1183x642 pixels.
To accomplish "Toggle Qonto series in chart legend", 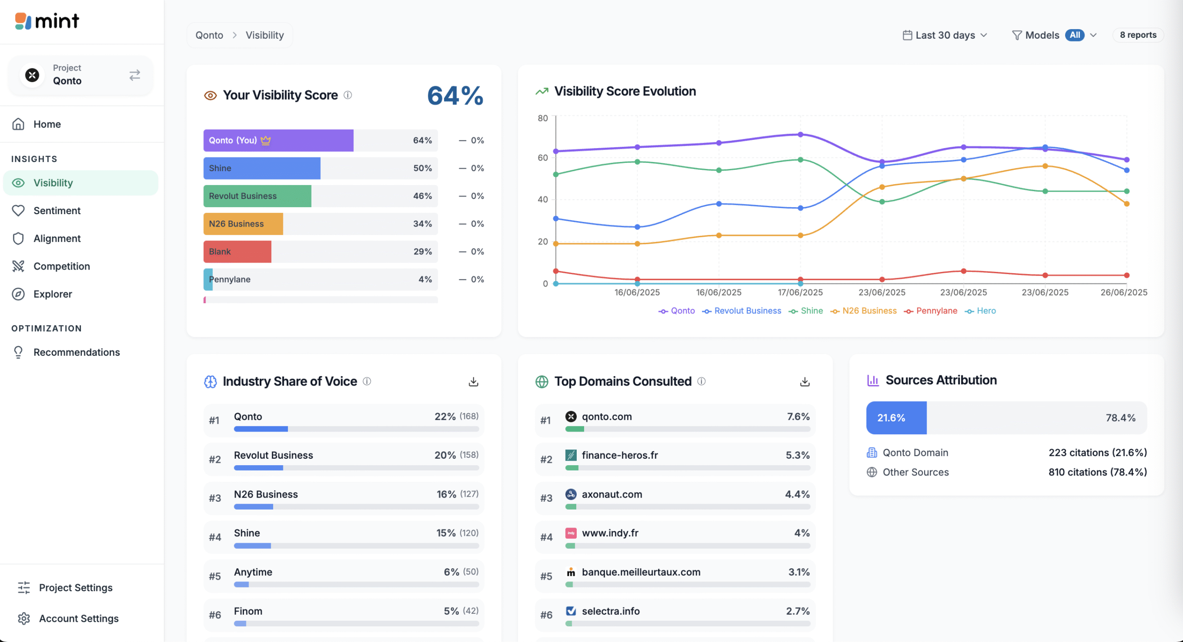I will tap(677, 311).
